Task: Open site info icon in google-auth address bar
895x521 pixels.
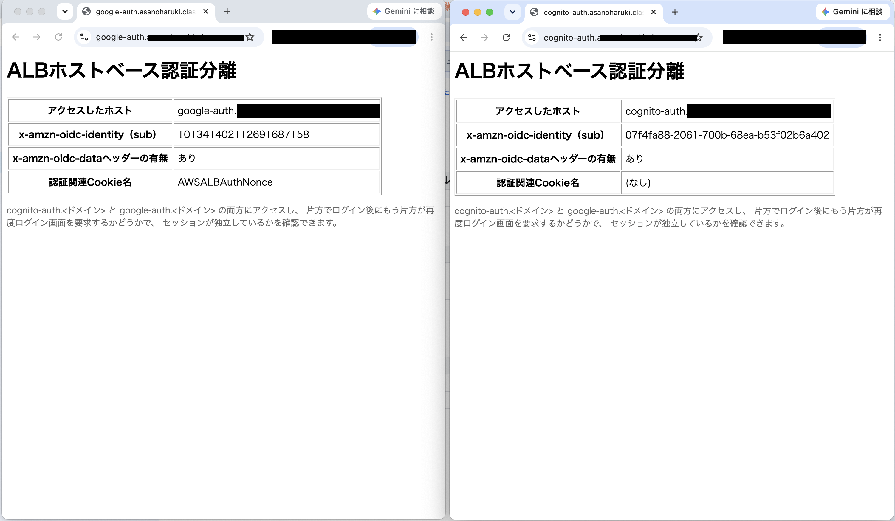Action: (x=84, y=37)
